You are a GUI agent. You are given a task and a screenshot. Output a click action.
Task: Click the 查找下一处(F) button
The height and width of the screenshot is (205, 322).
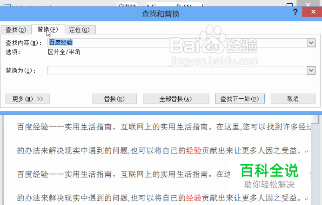(x=240, y=99)
